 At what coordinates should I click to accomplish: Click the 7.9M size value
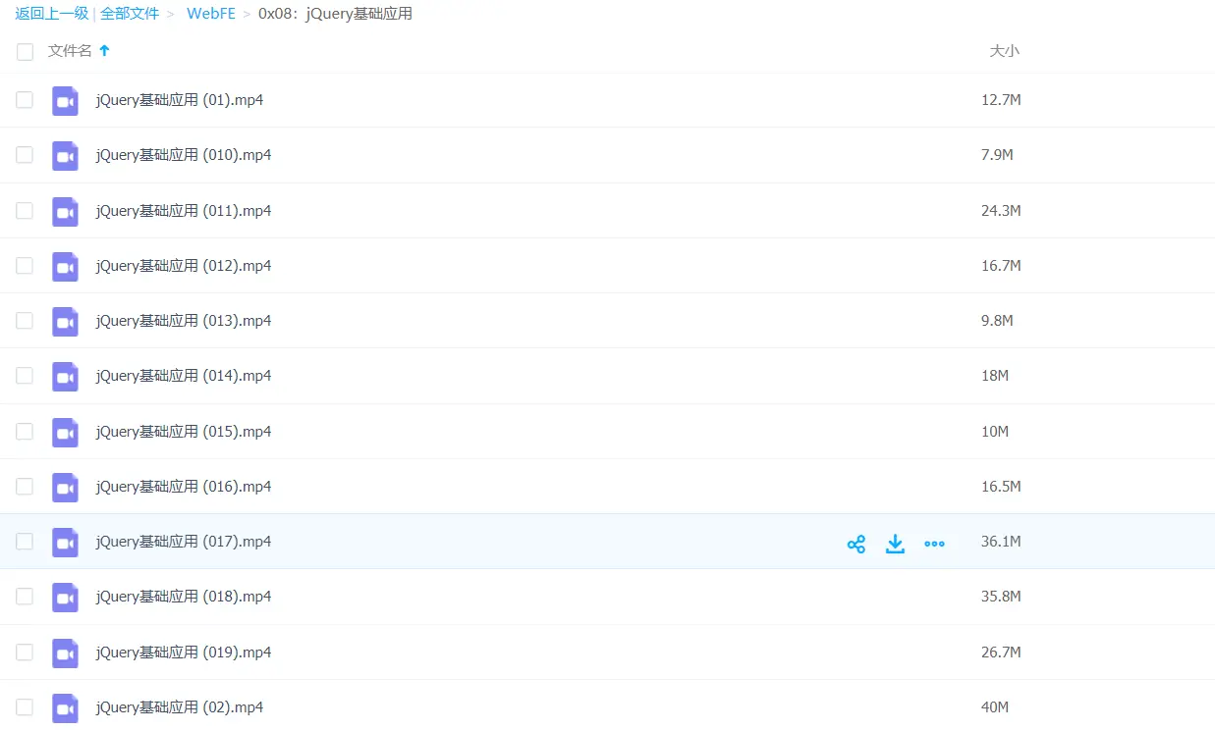997,155
